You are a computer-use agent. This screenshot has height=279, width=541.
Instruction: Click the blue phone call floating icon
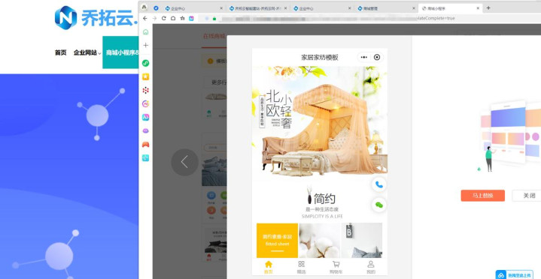pos(379,184)
